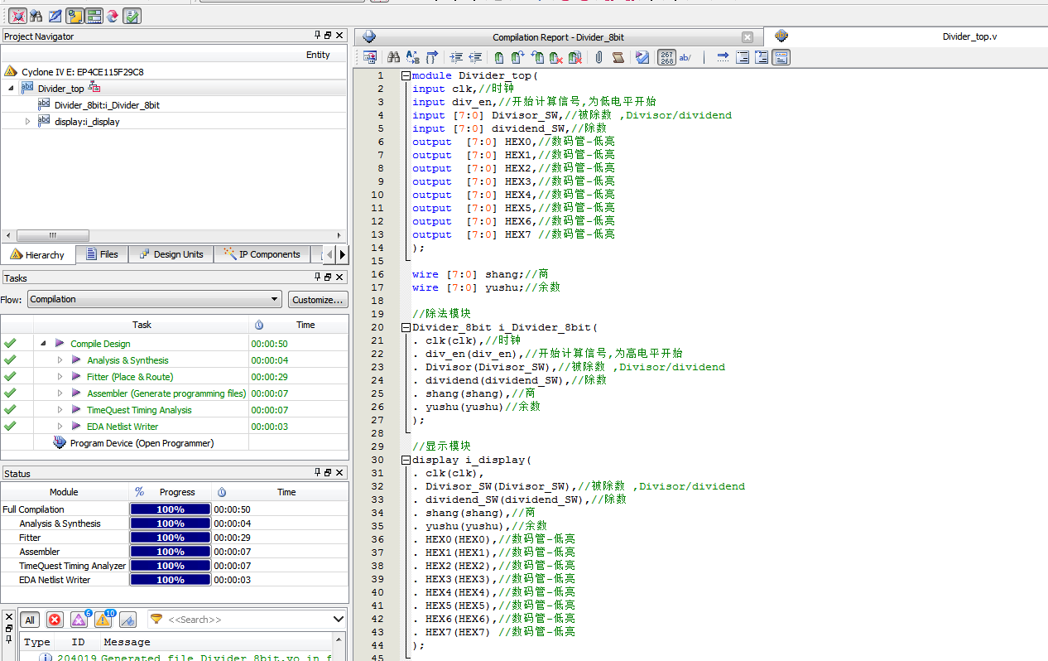The height and width of the screenshot is (661, 1048).
Task: Toggle line numbers with the 267/268 icon
Action: [x=666, y=56]
